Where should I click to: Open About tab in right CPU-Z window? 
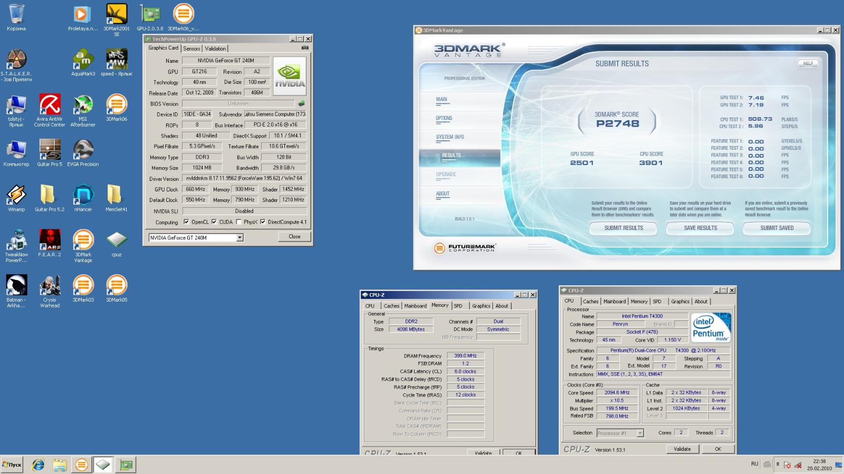pos(701,302)
